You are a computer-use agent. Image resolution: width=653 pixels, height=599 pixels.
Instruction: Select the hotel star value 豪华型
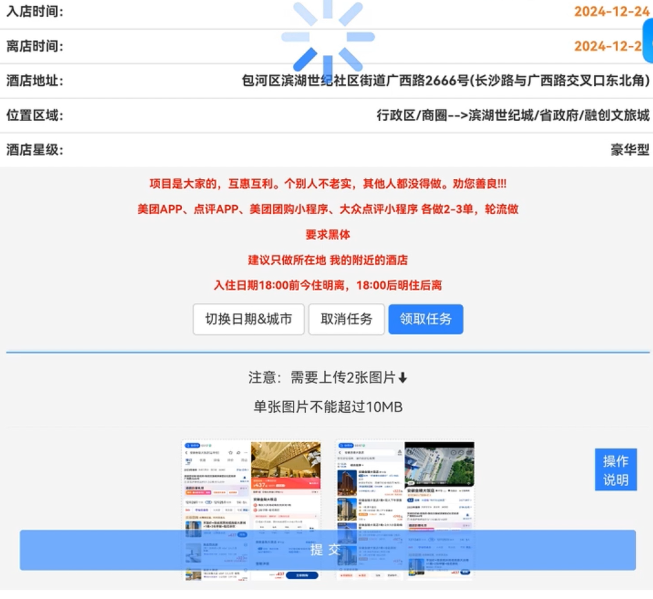pos(630,150)
